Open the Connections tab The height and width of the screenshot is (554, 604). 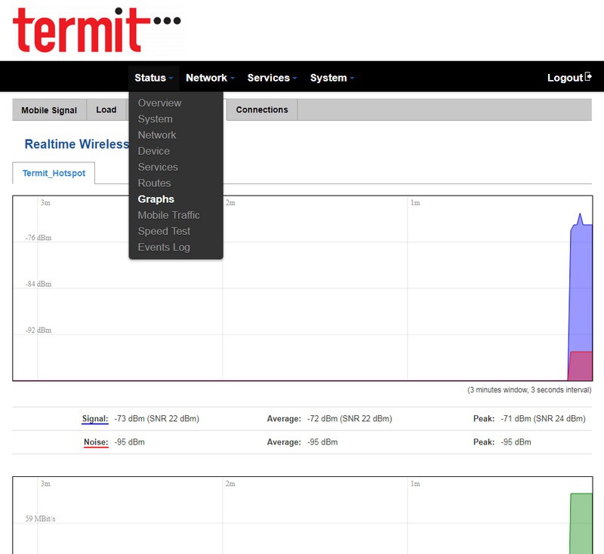point(262,110)
